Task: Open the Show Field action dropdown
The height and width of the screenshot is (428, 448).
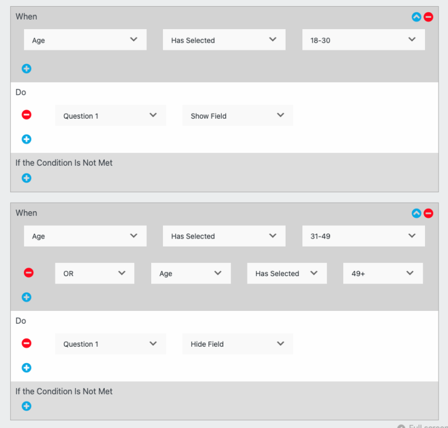Action: coord(237,115)
